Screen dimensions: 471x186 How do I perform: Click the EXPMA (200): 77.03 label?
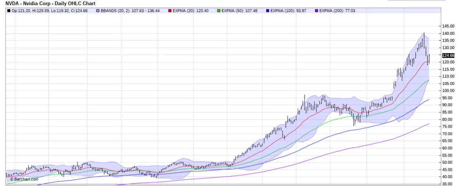[x=337, y=11]
